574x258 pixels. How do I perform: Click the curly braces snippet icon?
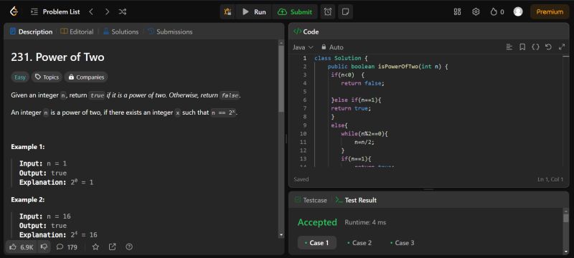[535, 47]
